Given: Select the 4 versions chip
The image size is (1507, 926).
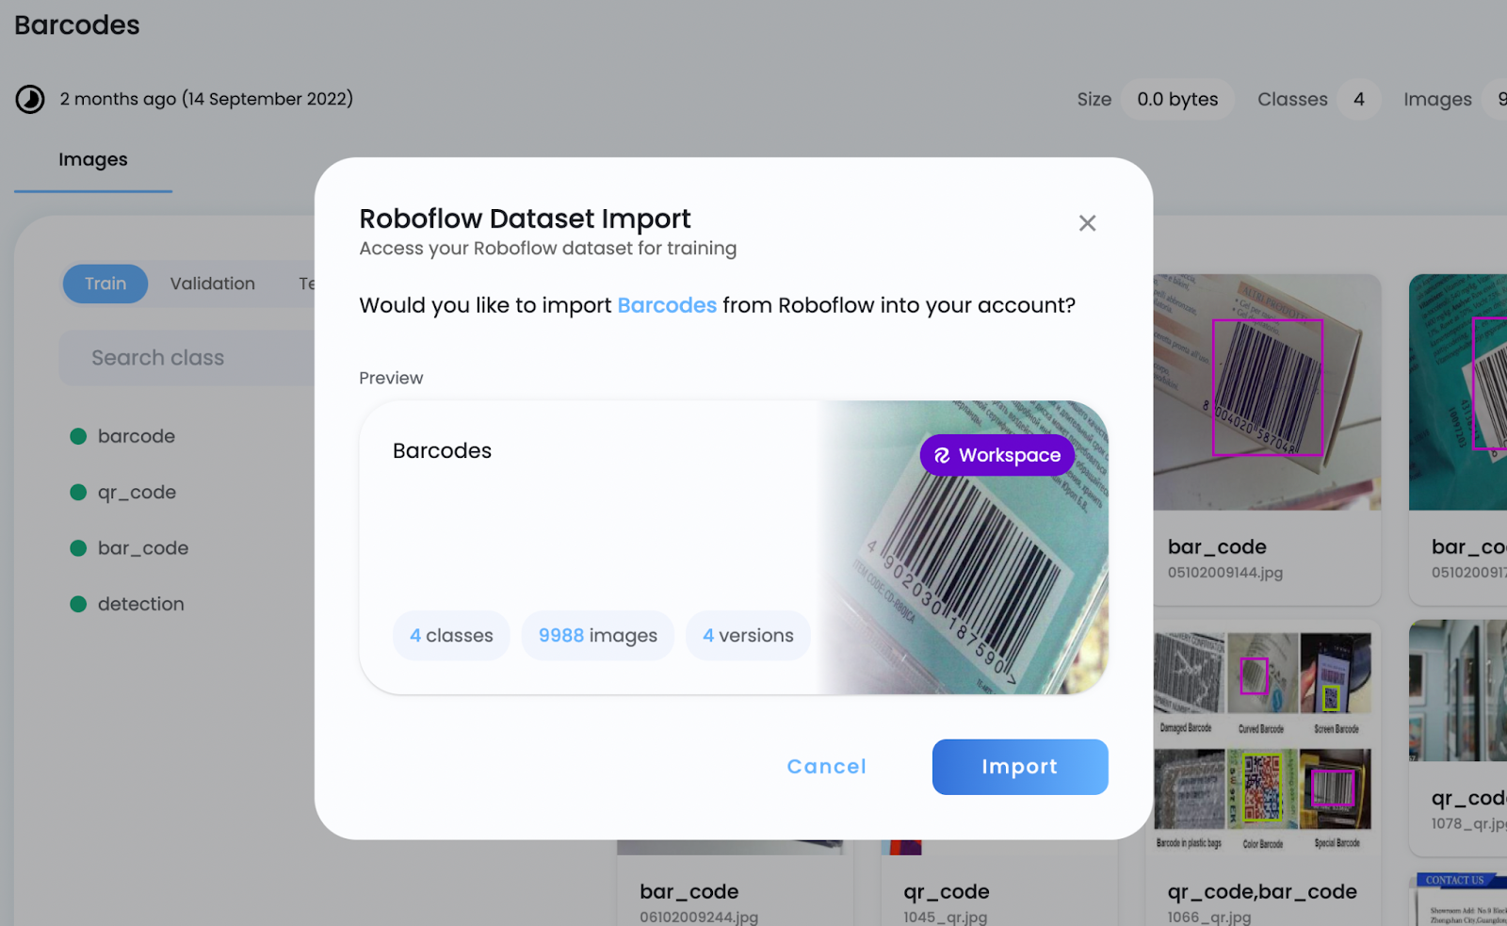Looking at the screenshot, I should [x=748, y=636].
